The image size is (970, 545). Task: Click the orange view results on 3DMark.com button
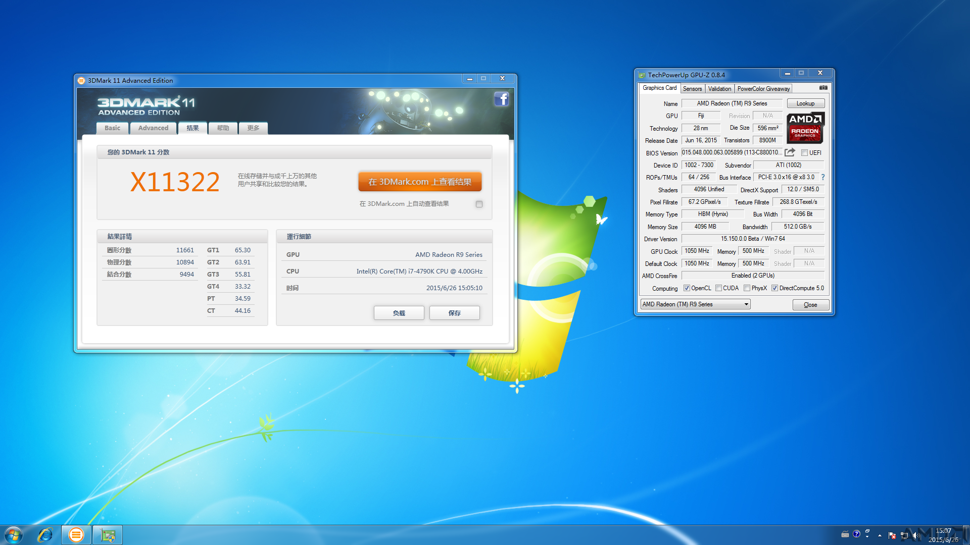420,182
